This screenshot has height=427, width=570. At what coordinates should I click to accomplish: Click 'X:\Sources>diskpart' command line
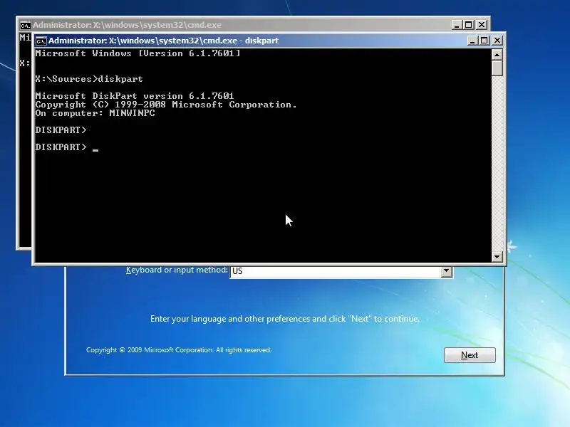point(89,79)
